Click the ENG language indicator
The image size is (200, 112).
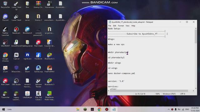tap(187, 109)
